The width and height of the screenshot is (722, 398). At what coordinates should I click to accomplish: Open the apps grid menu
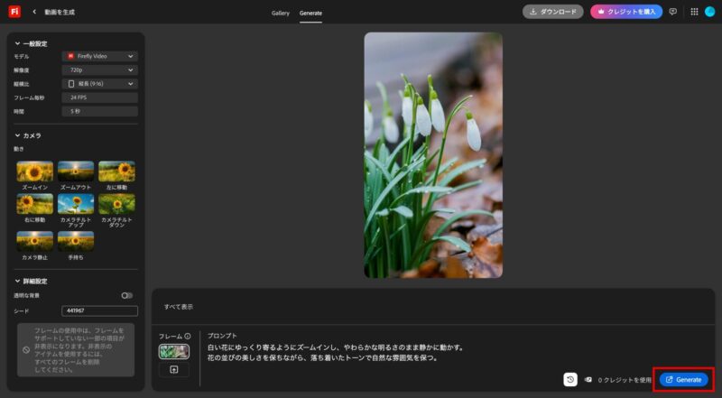click(694, 12)
